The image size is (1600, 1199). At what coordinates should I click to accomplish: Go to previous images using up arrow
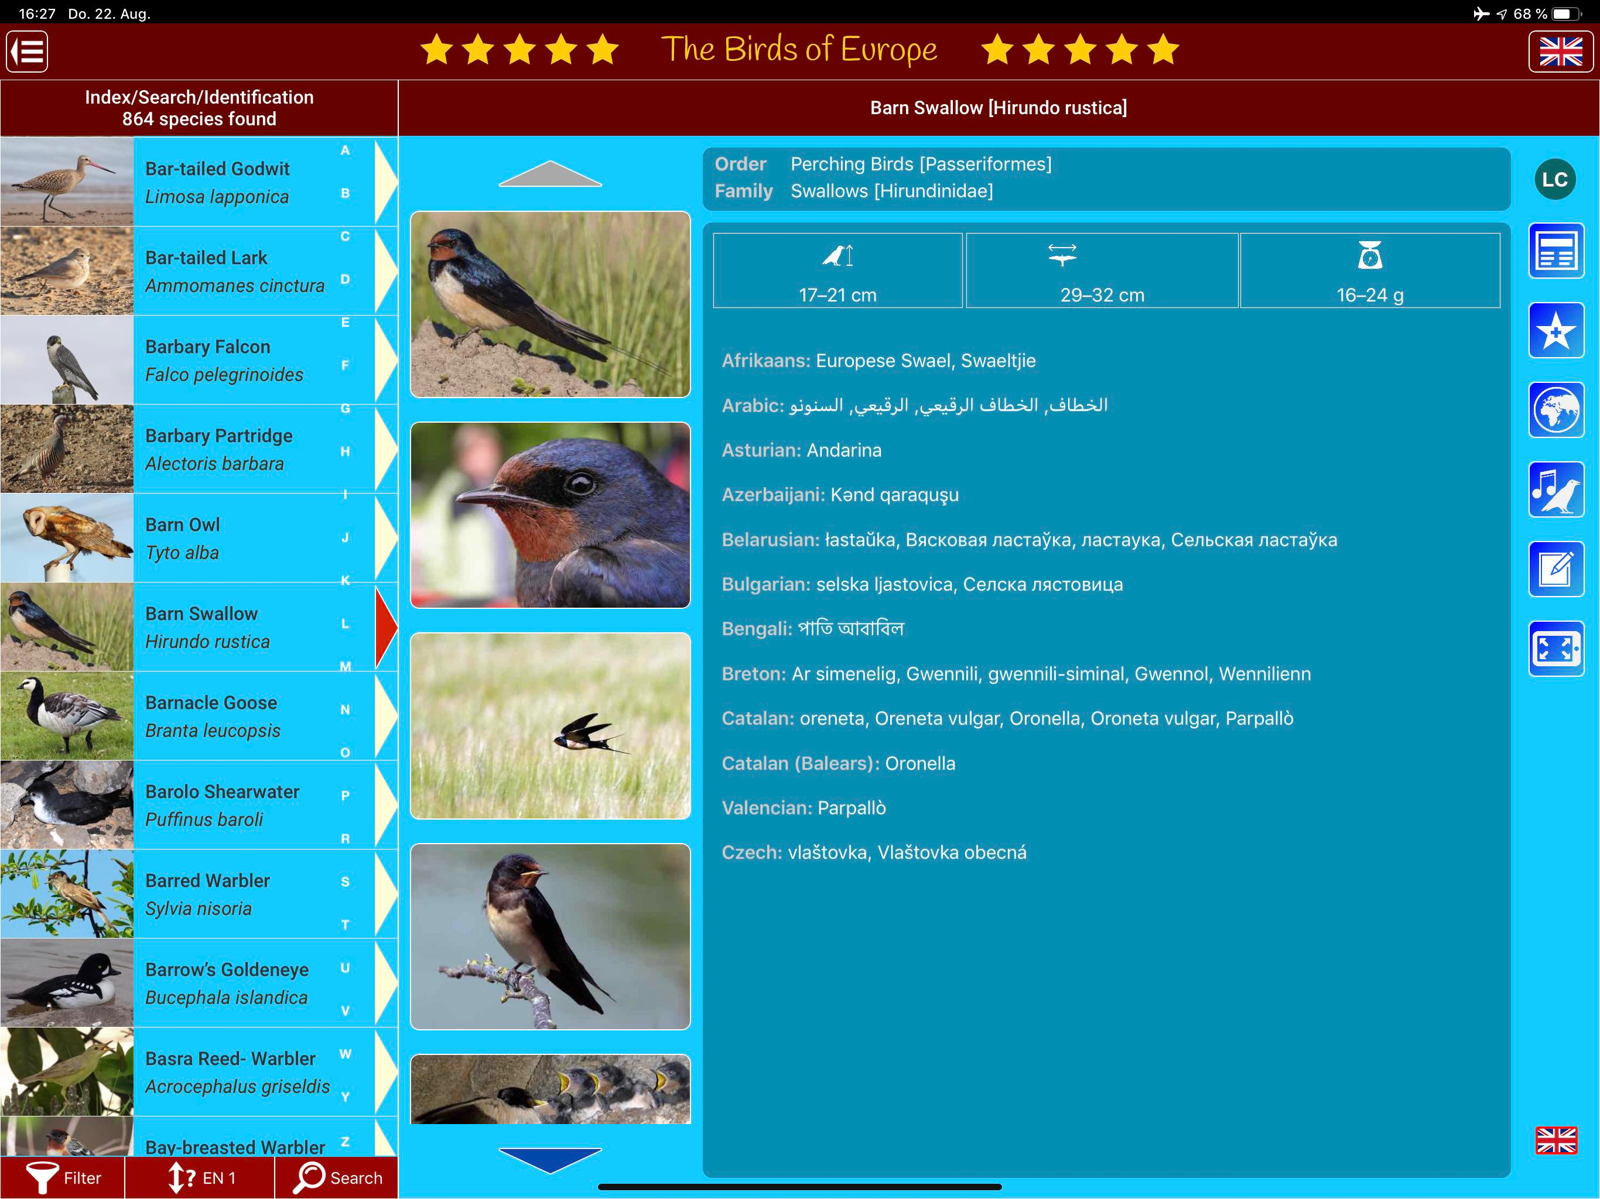click(551, 173)
